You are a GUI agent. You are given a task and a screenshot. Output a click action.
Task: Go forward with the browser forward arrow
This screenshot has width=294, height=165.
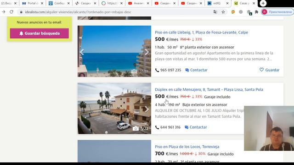click(4, 12)
